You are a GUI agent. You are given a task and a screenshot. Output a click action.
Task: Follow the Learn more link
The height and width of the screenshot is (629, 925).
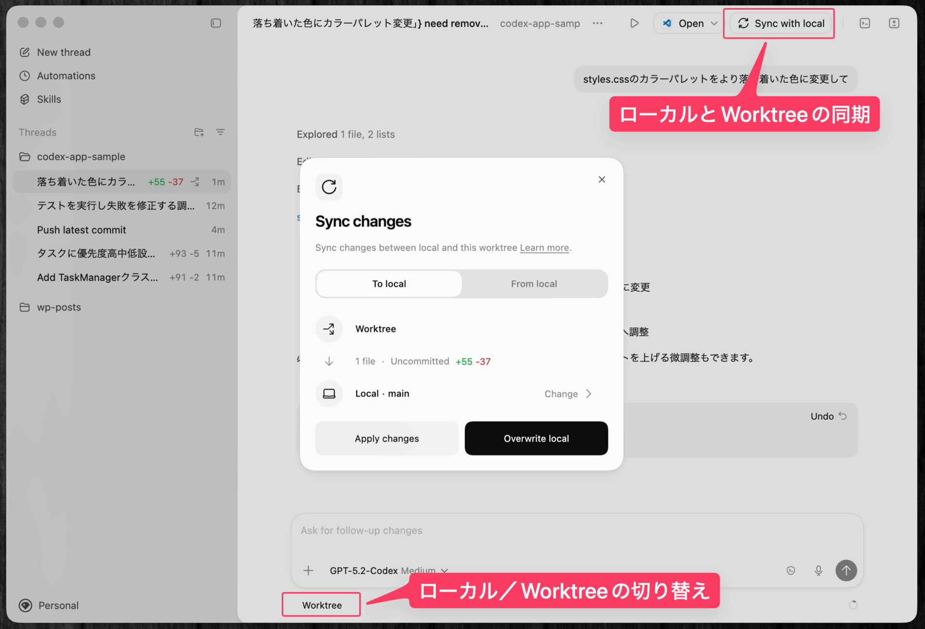click(544, 248)
